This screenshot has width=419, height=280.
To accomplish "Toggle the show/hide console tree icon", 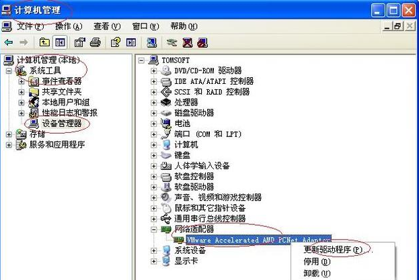I will 60,42.
